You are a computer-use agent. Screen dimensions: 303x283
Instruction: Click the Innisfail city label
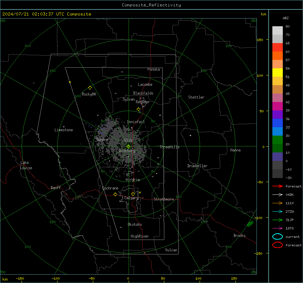[x=136, y=122]
